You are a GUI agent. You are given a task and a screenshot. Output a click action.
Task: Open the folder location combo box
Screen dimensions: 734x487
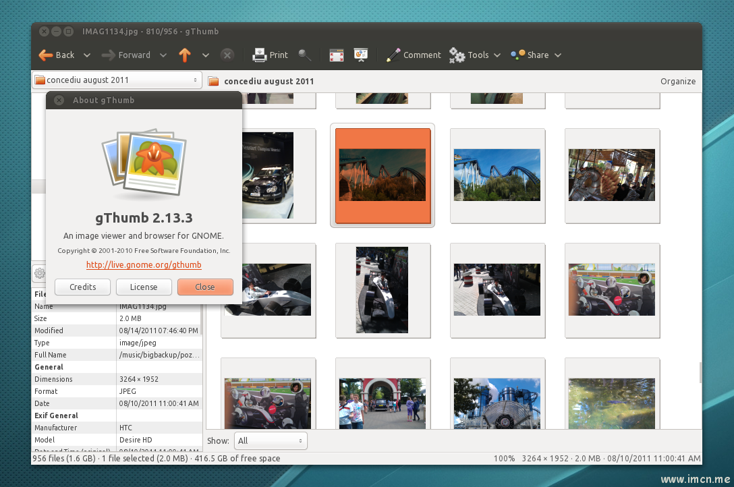pos(117,80)
